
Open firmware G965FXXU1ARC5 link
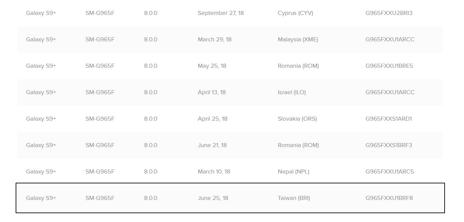(390, 172)
